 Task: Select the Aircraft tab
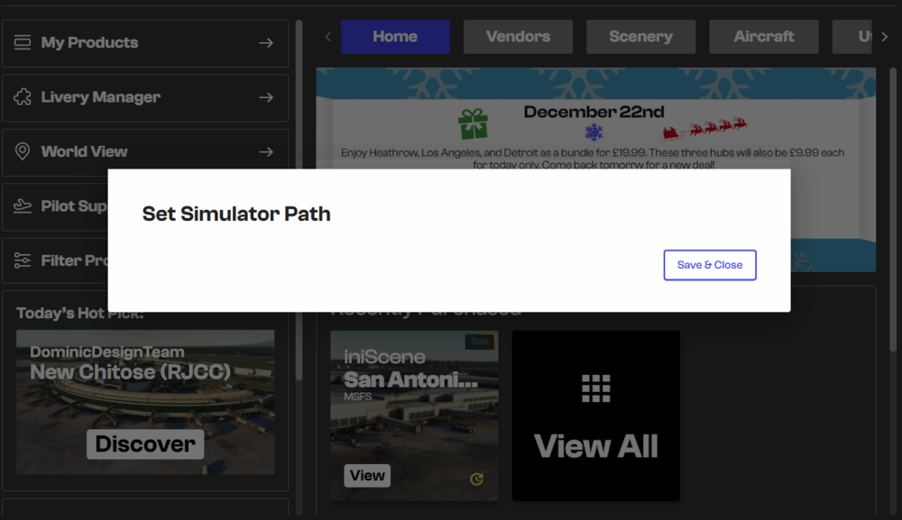click(x=763, y=37)
